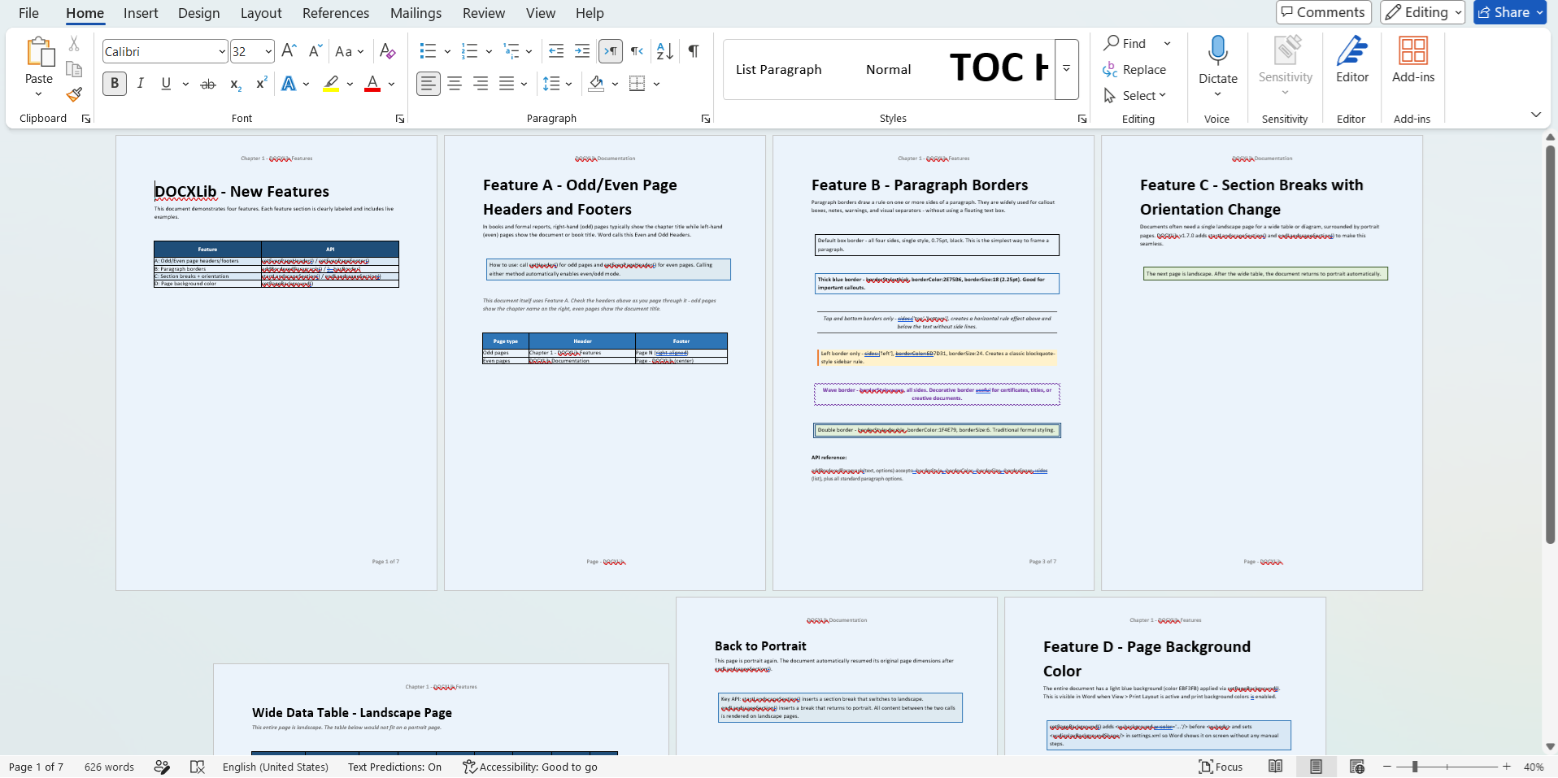Click the 626 words count
The height and width of the screenshot is (778, 1558).
[109, 767]
